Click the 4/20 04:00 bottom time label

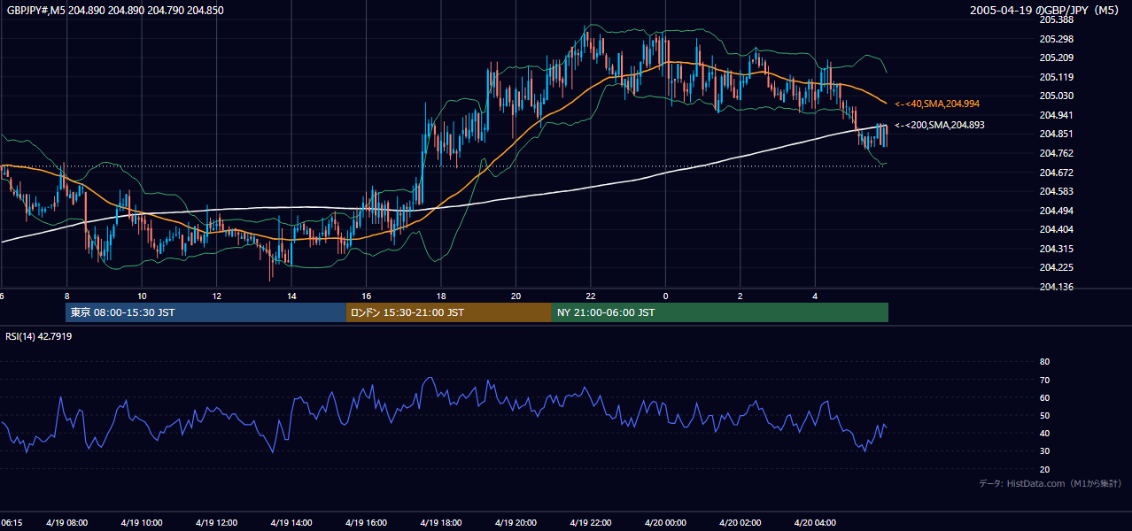coord(815,523)
